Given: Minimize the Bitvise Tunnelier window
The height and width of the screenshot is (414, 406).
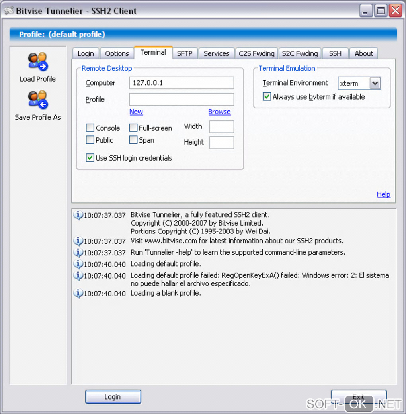Looking at the screenshot, I should pos(366,11).
